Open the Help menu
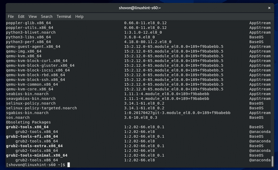Screen dimensions: 278x170 pos(79,16)
